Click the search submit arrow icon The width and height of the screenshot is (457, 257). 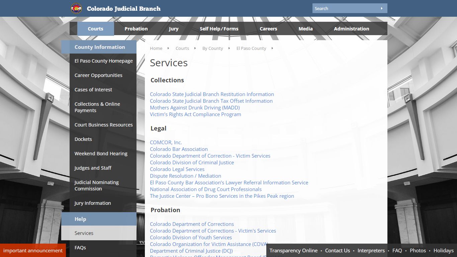point(381,8)
